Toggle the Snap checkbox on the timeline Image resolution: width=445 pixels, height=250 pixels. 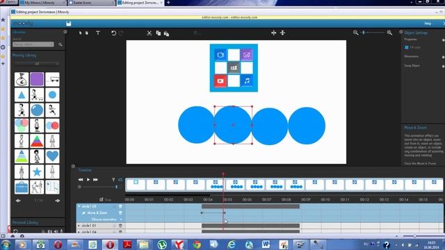102,199
